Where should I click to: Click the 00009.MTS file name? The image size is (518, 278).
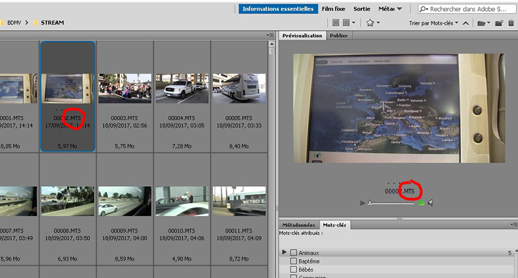coord(124,231)
